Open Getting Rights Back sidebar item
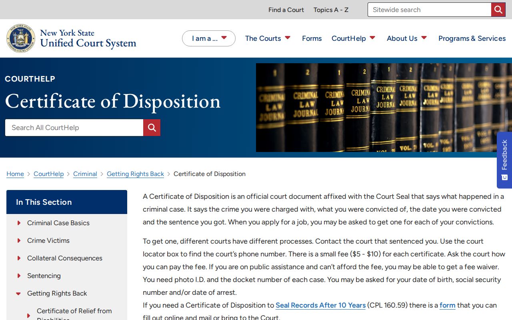Screen dimensions: 512x320 (x=57, y=293)
